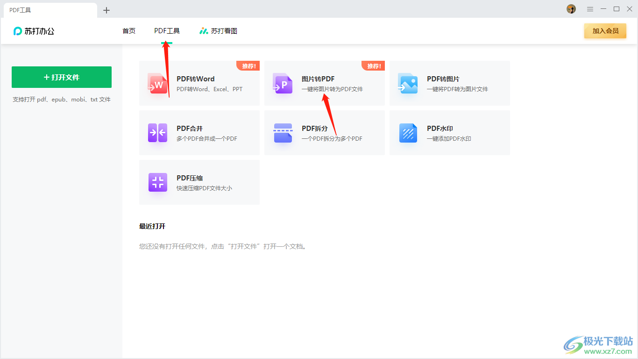Click the PDF水印 watermark icon
This screenshot has height=359, width=638.
pyautogui.click(x=408, y=133)
